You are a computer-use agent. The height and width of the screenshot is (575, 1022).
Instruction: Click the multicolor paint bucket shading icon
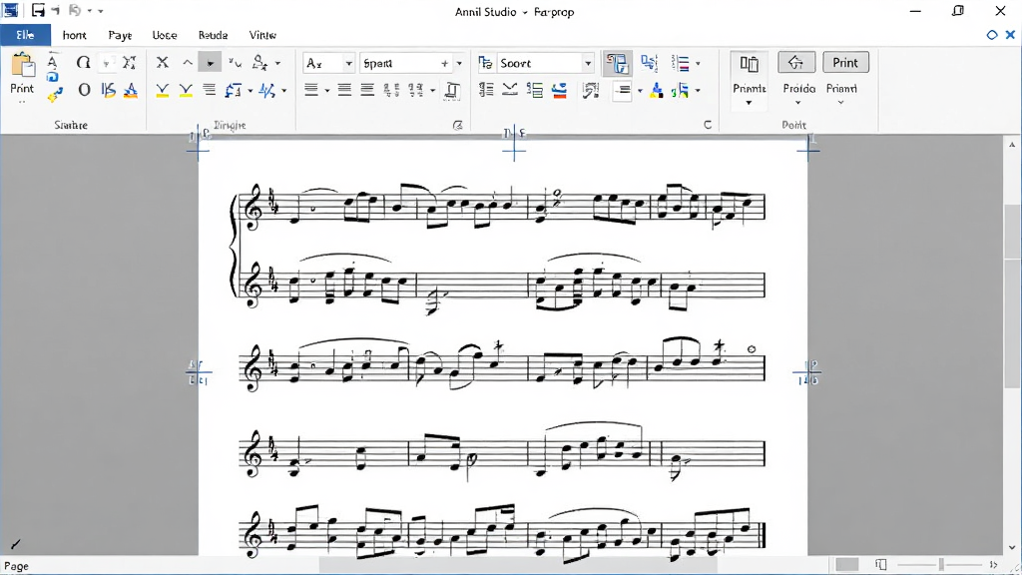tap(657, 91)
